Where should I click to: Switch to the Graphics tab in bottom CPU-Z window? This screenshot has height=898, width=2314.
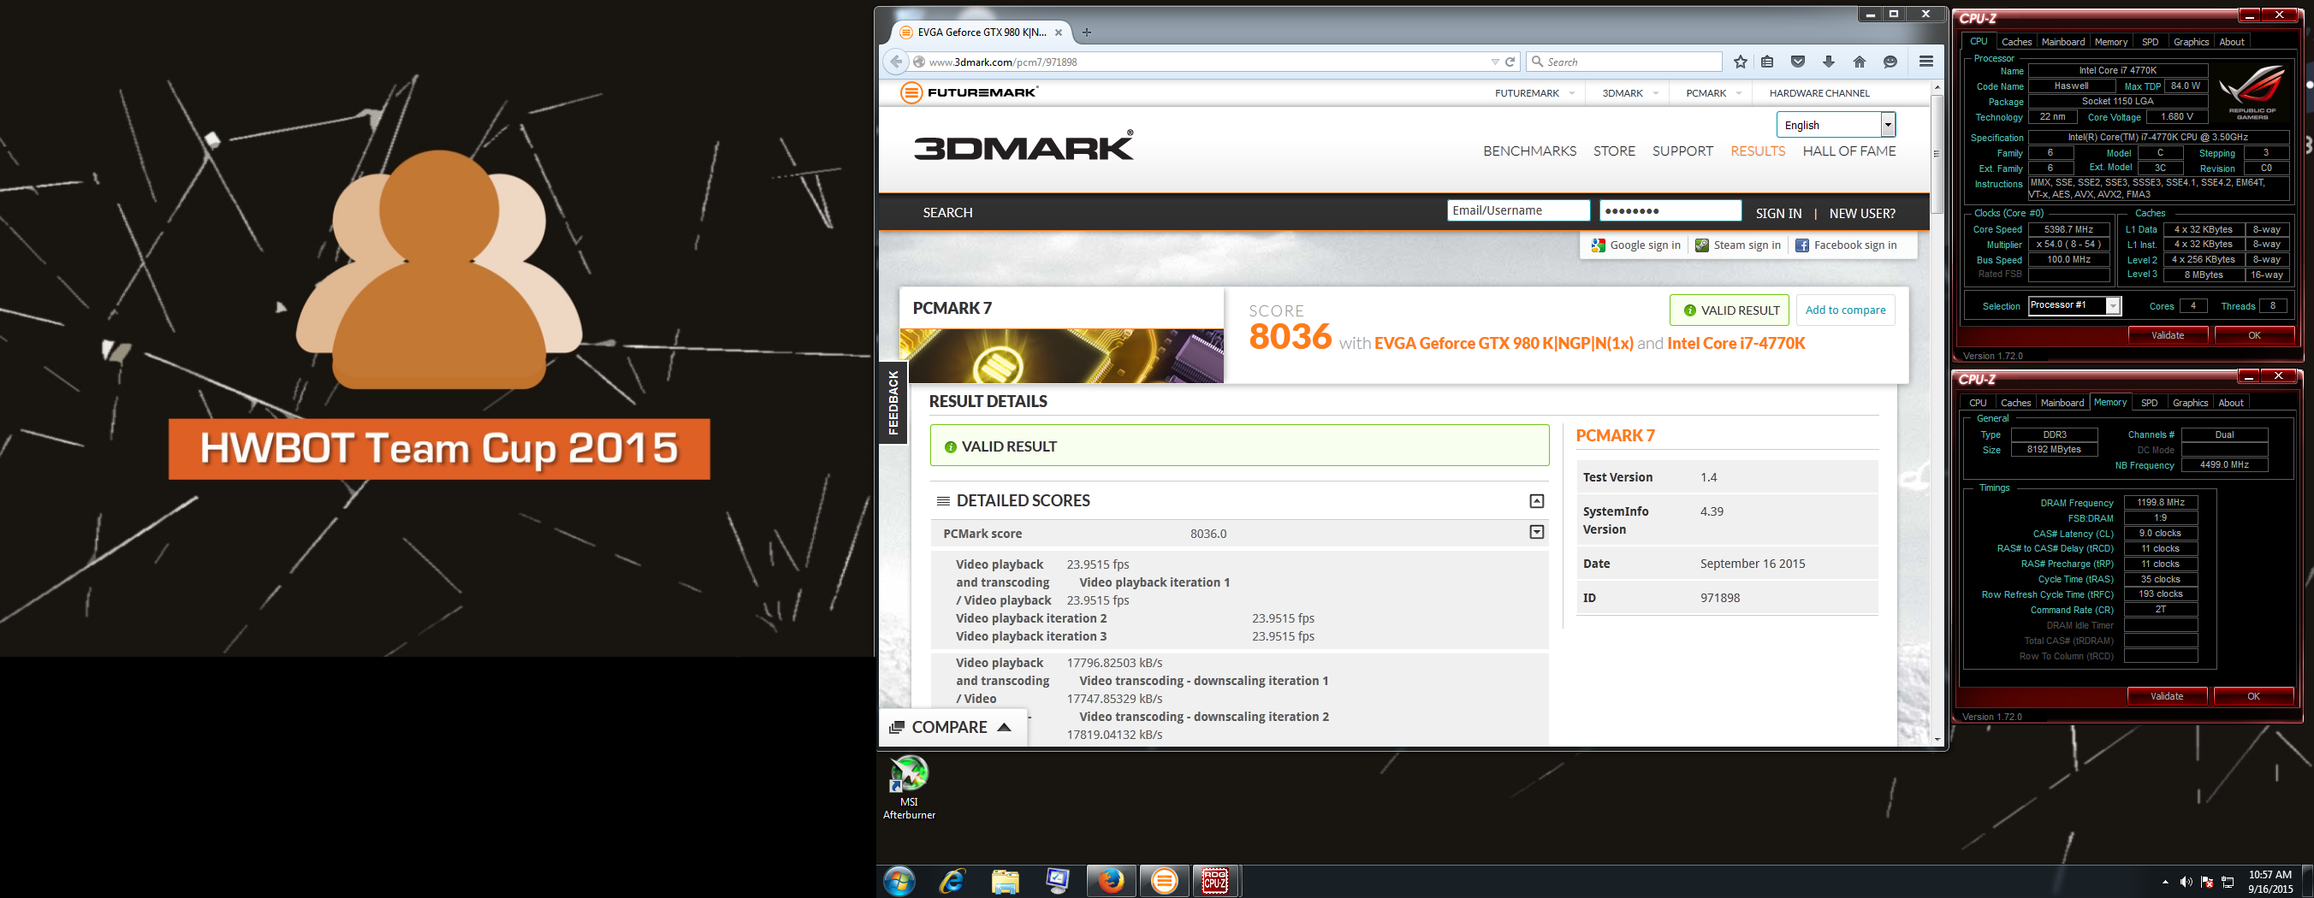pyautogui.click(x=2189, y=403)
